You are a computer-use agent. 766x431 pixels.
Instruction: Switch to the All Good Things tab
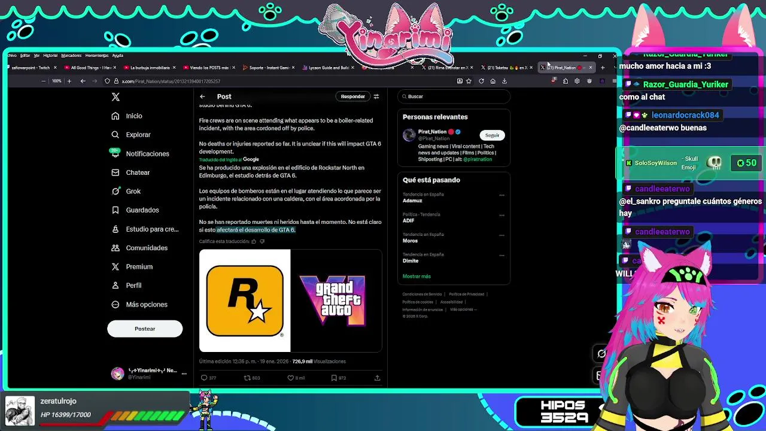point(89,68)
